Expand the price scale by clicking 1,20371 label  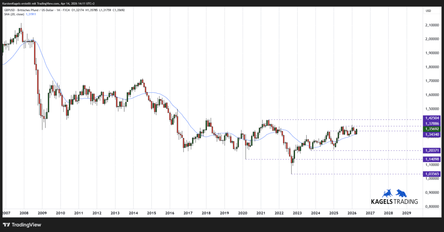click(x=431, y=150)
